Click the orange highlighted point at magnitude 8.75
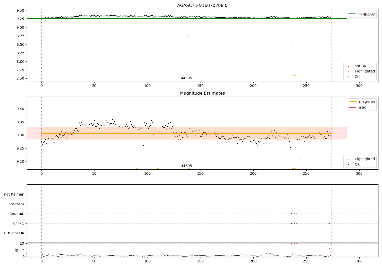 coord(189,36)
